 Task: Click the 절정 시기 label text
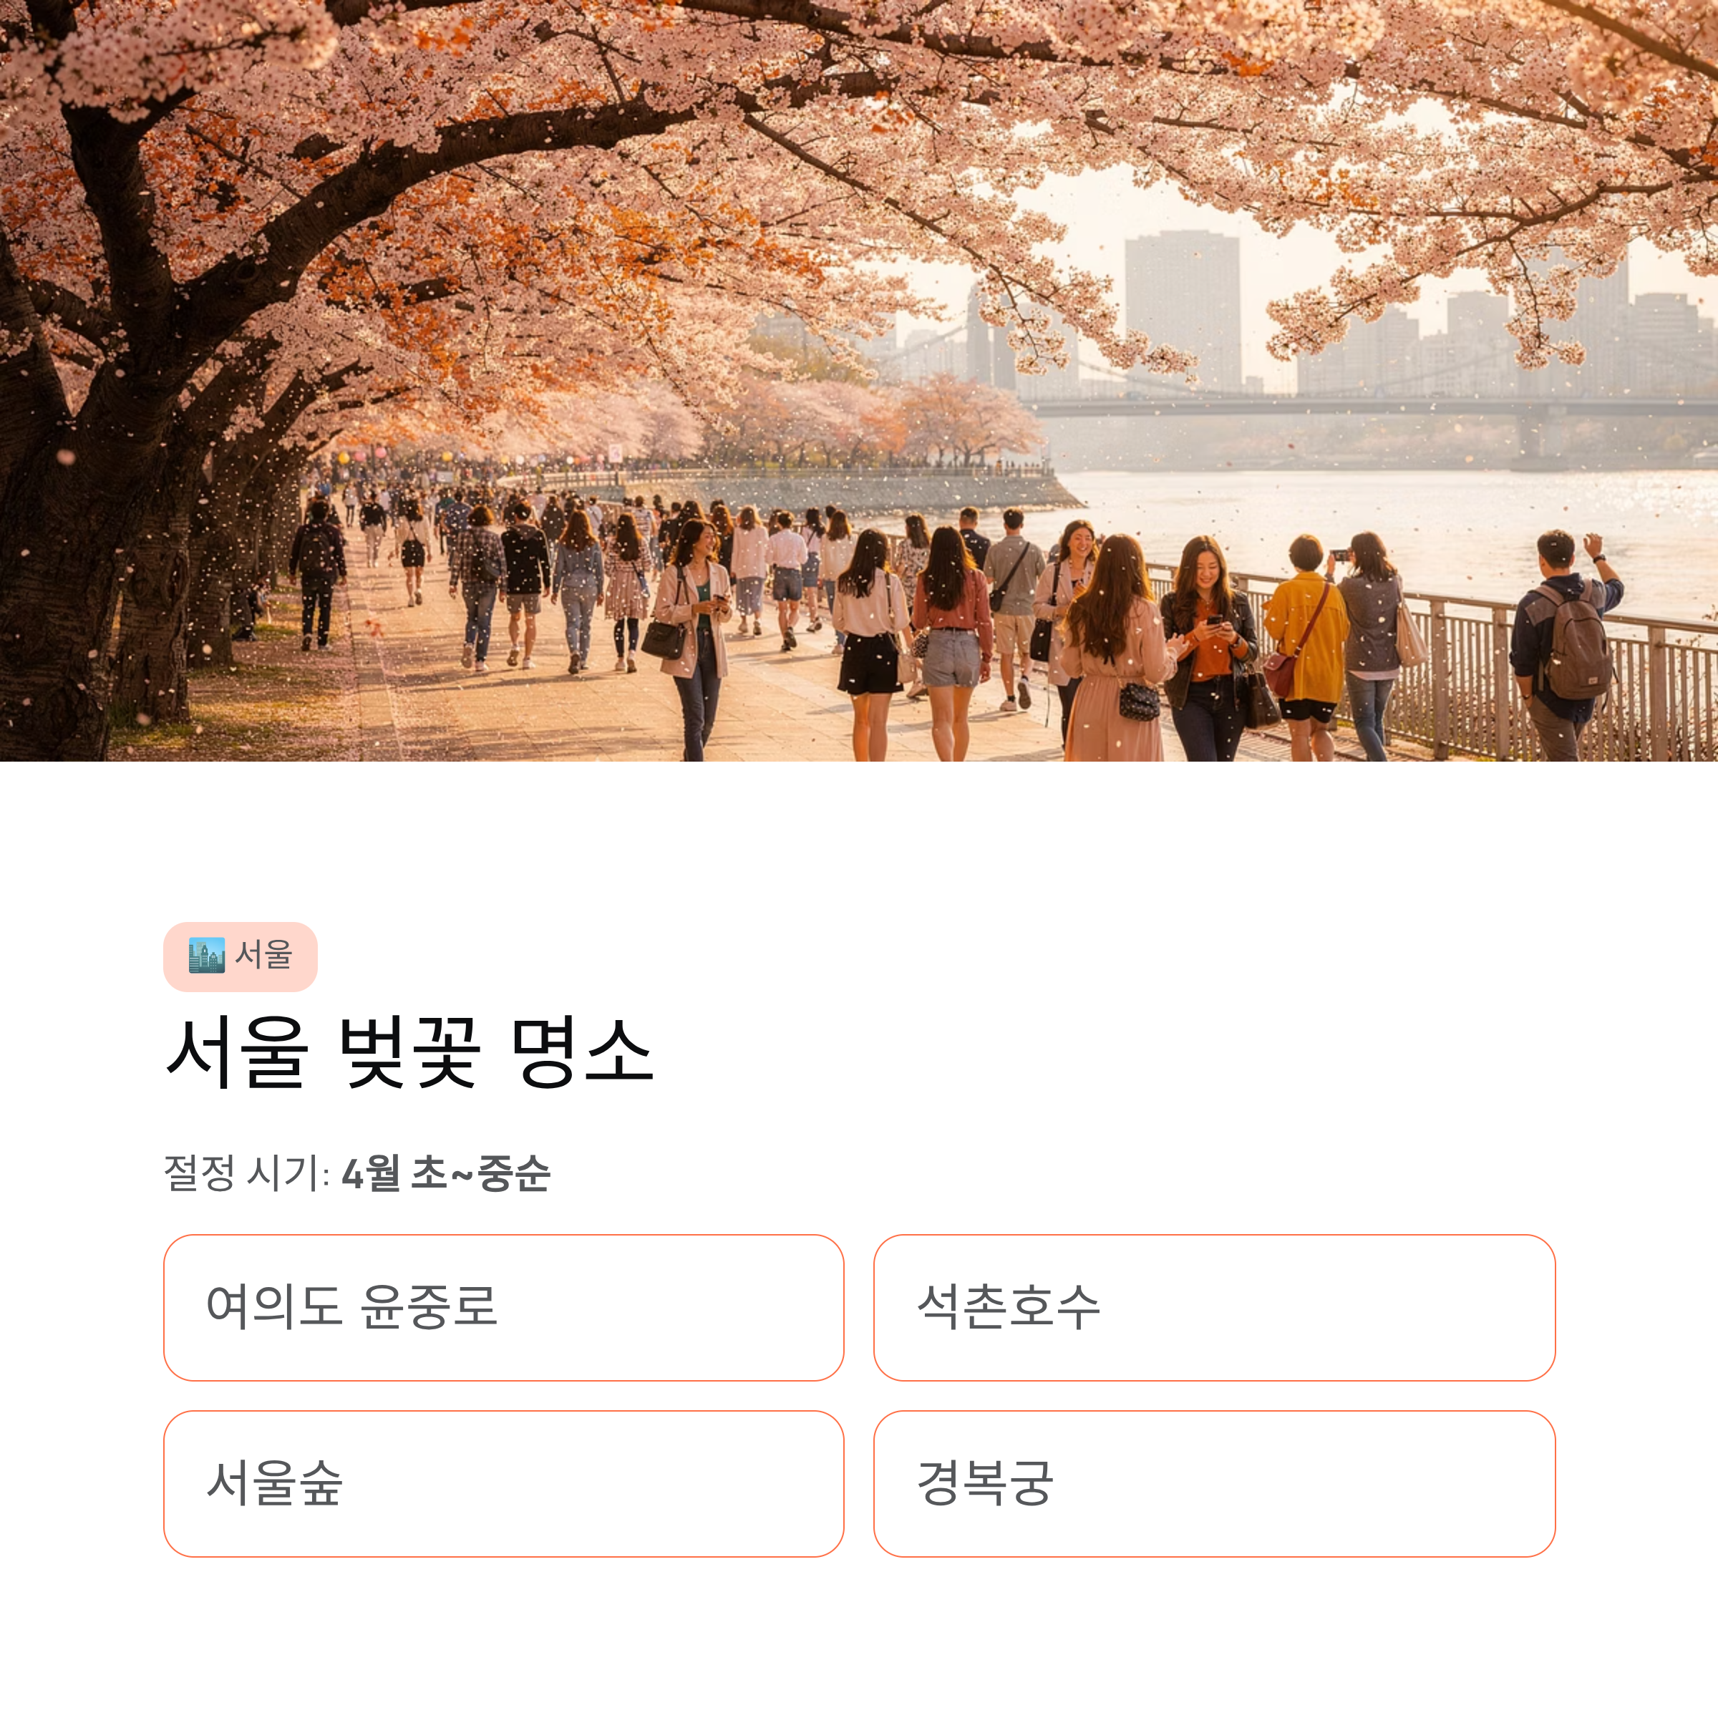coord(247,1172)
